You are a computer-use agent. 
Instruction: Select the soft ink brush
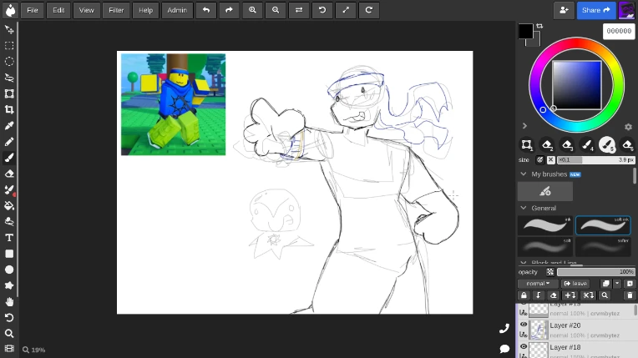point(603,225)
